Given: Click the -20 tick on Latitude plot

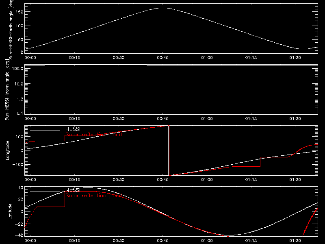Looking at the screenshot, I should point(19,224).
